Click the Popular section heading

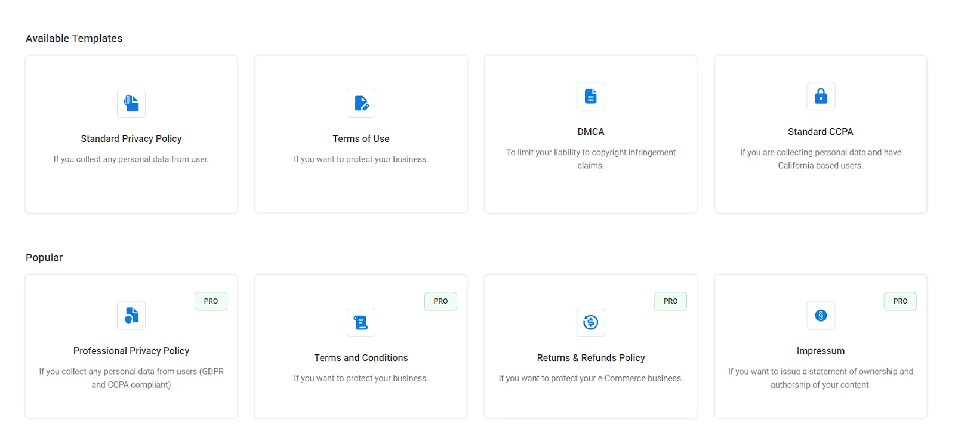coord(44,258)
